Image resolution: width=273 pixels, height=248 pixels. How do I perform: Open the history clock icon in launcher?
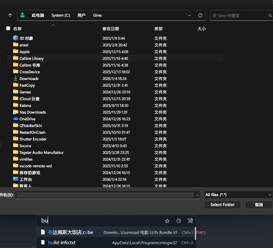point(179,221)
